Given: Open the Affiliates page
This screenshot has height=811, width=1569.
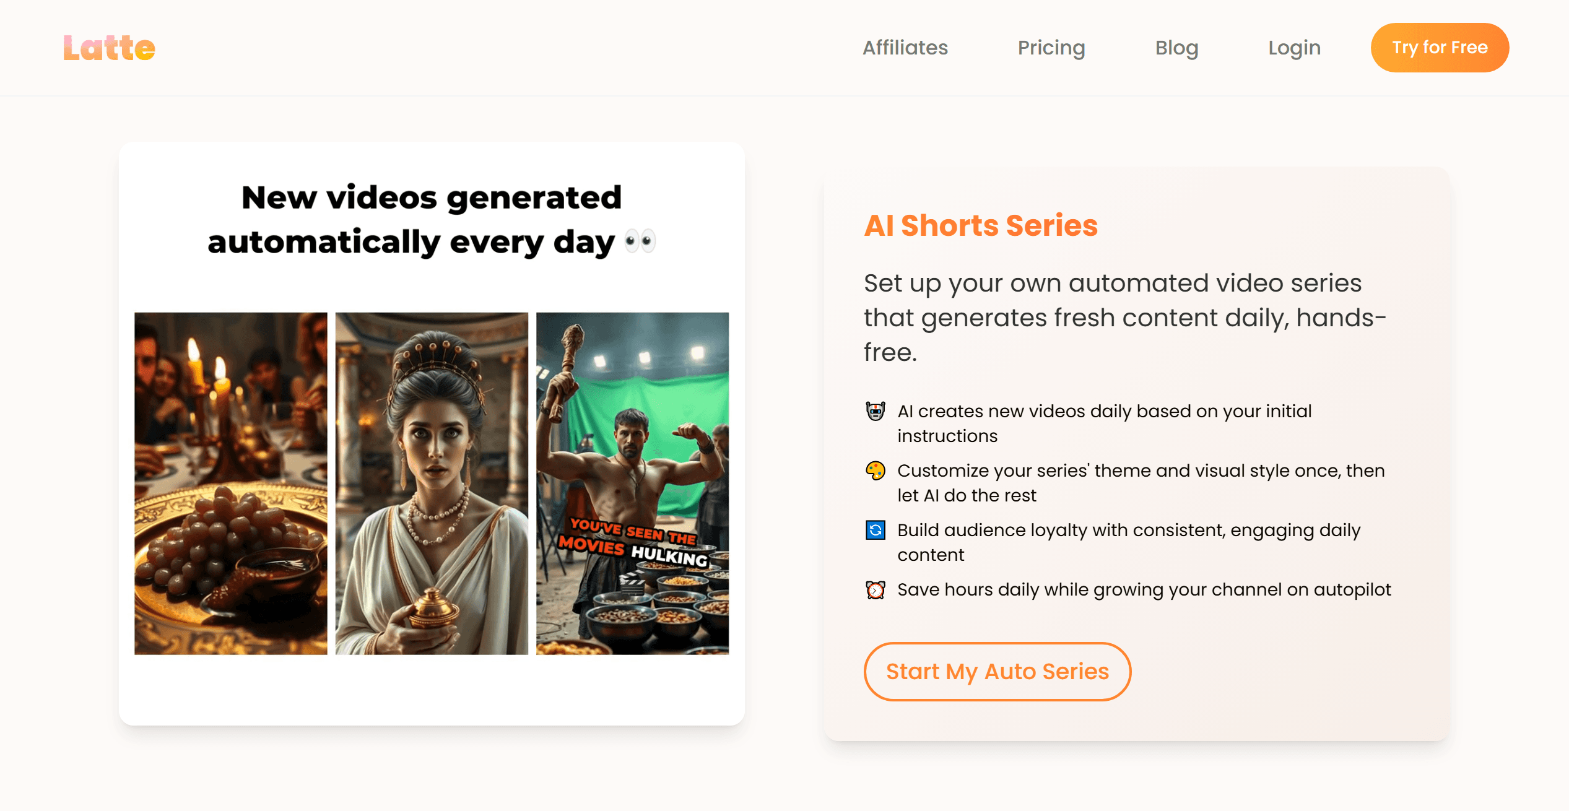Looking at the screenshot, I should point(905,48).
